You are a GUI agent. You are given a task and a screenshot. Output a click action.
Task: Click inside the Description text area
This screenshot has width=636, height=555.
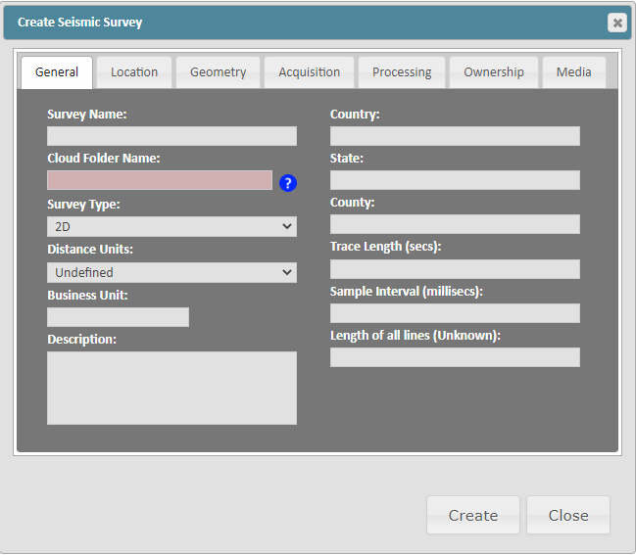tap(171, 388)
